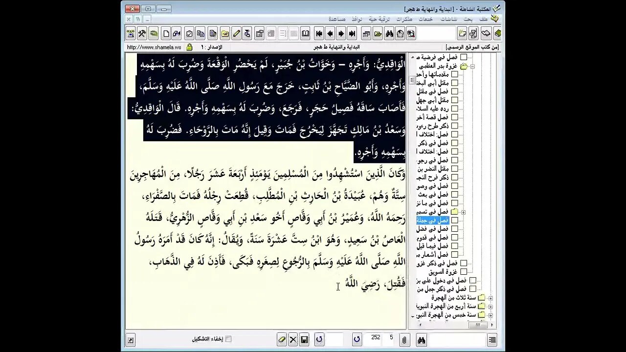Image resolution: width=626 pixels, height=352 pixels.
Task: Click the small icon at bottom-left corner
Action: 131,340
